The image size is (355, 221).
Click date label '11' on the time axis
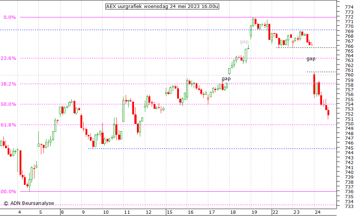coord(127,212)
